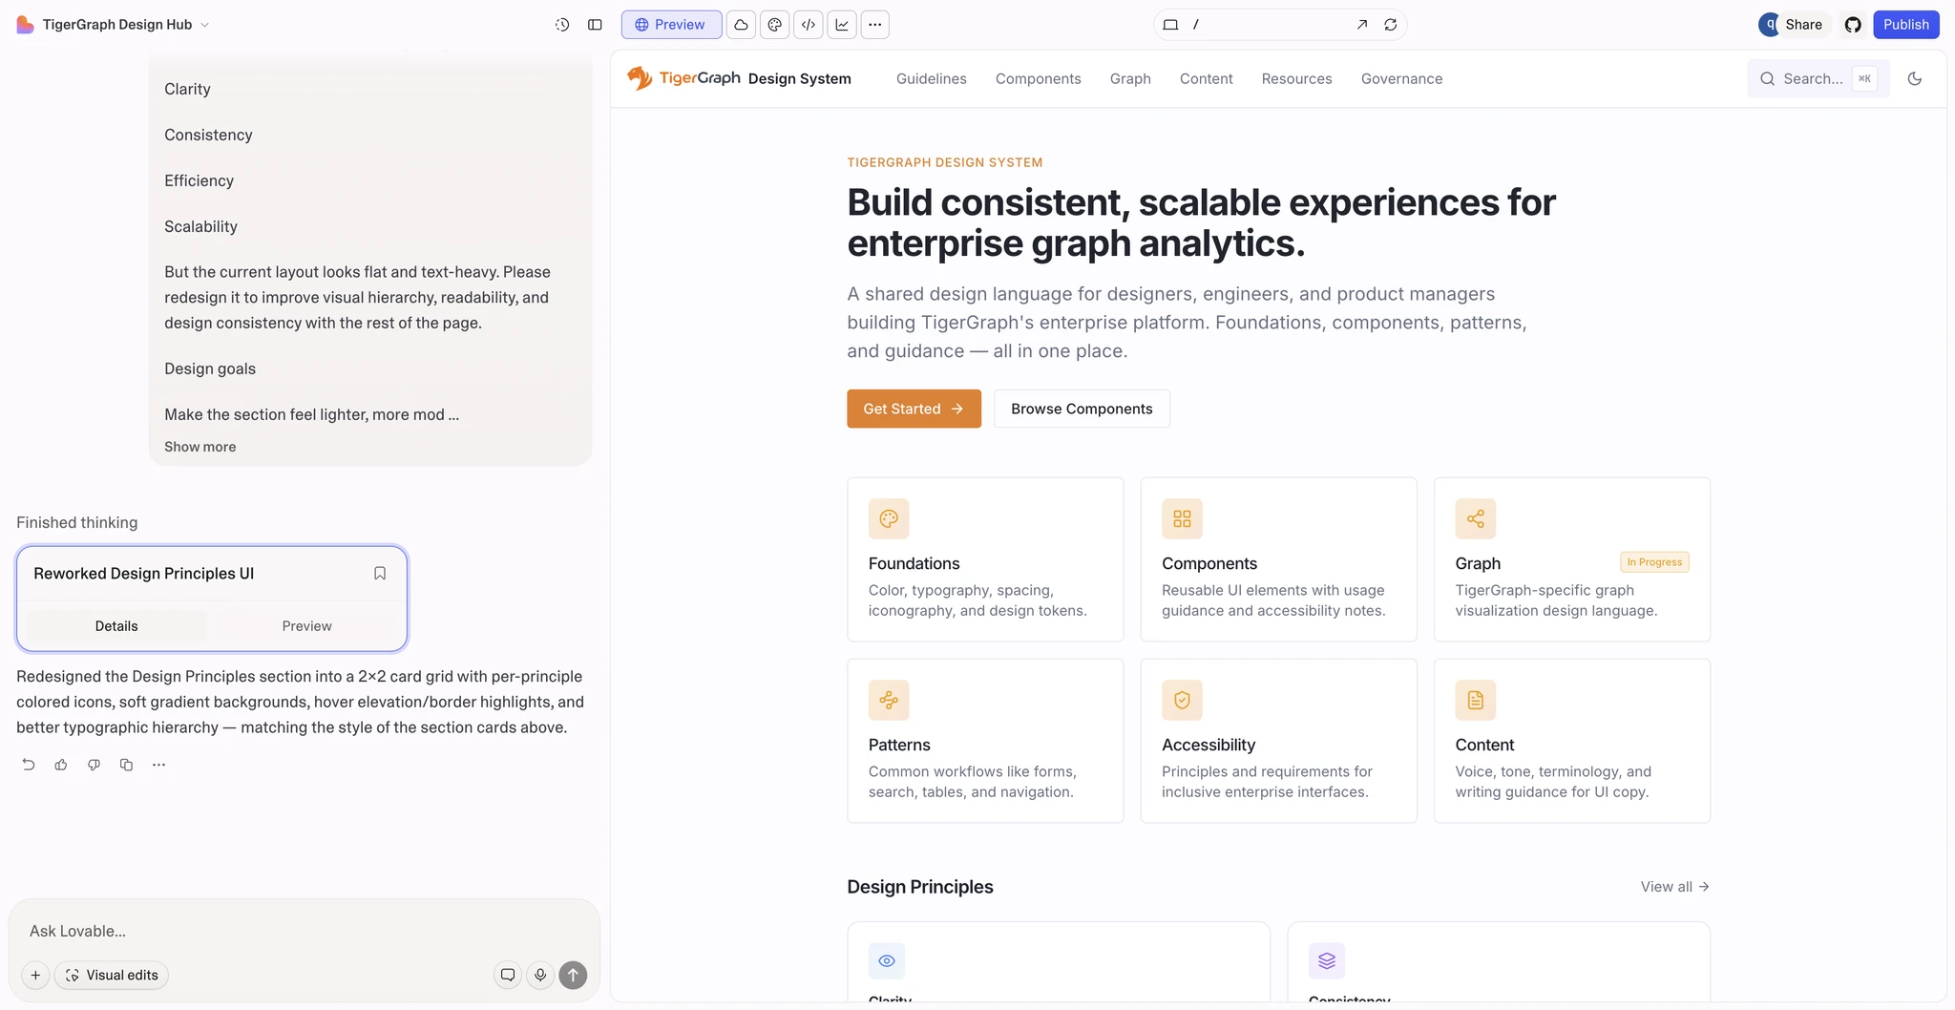Open the Foundations card
1955x1010 pixels.
(x=985, y=559)
